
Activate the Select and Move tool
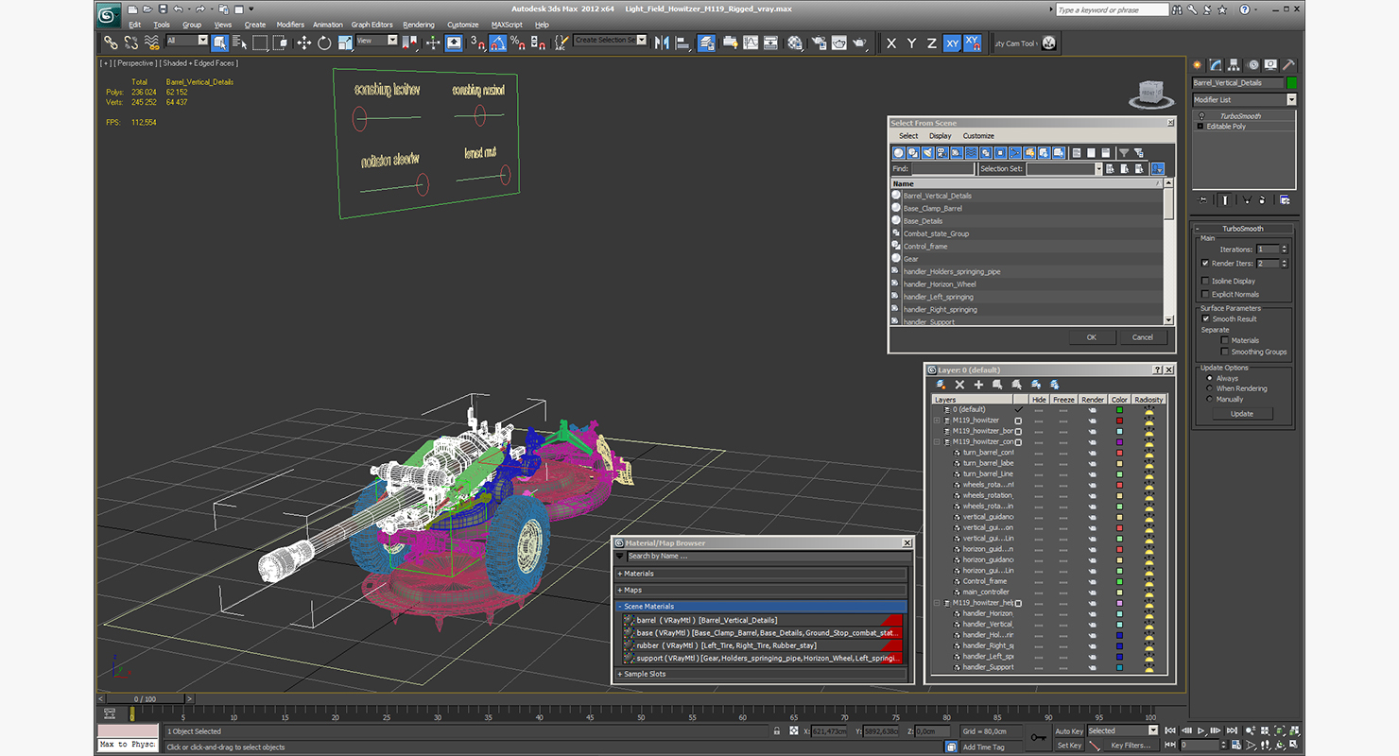coord(303,43)
